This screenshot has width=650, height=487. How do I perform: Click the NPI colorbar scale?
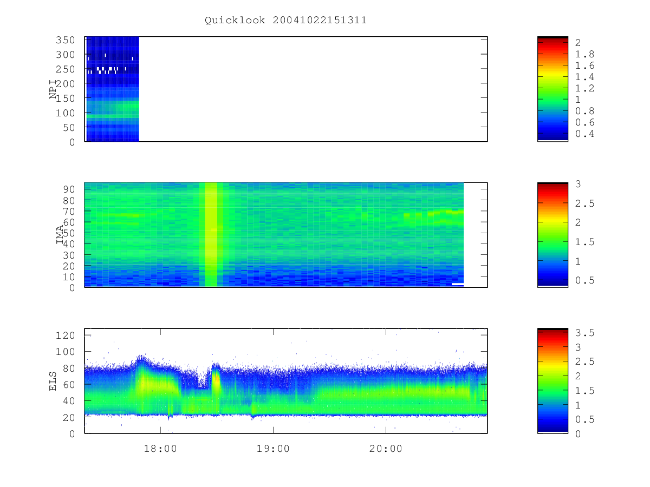tap(552, 89)
